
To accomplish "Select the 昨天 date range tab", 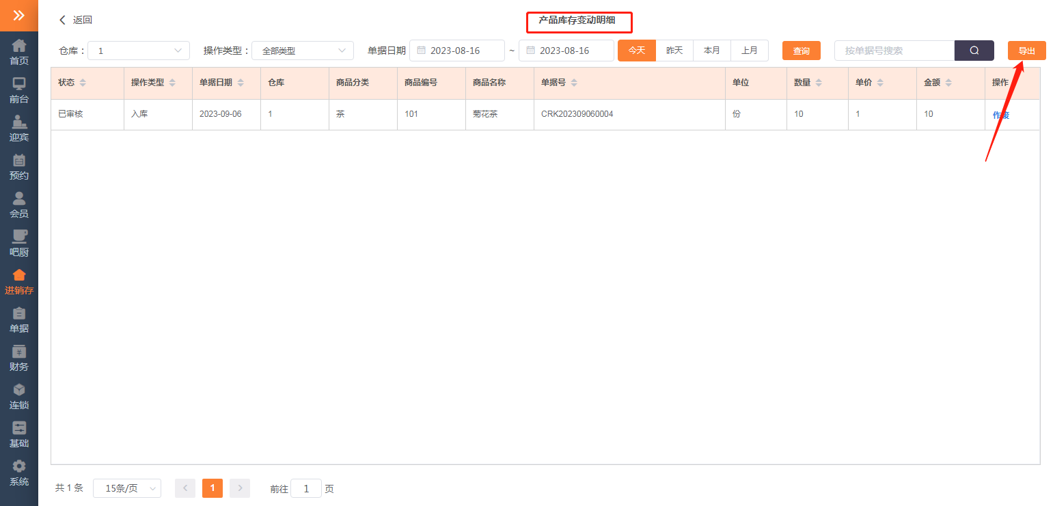I will click(x=674, y=51).
